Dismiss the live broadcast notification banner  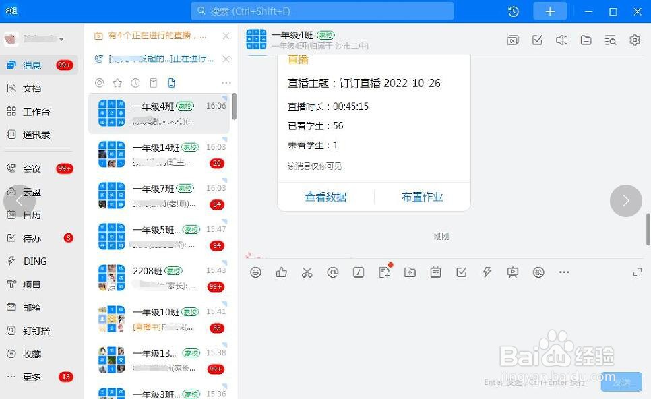226,36
